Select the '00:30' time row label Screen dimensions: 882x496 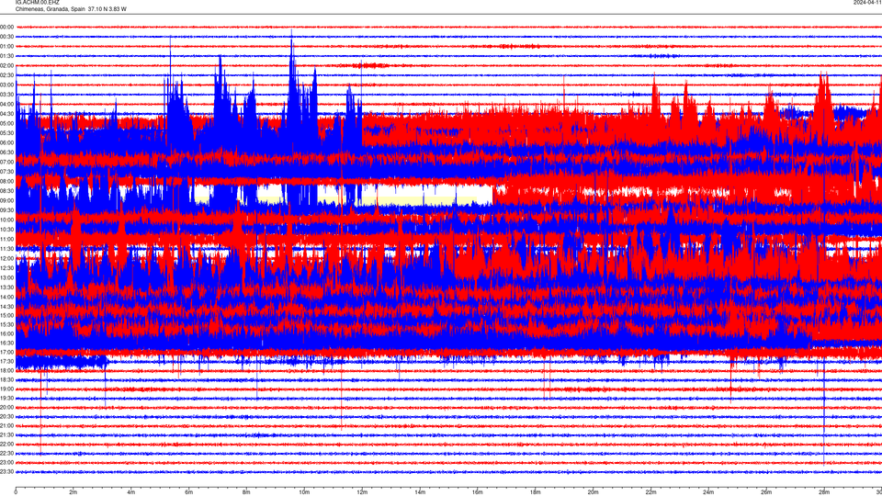[6, 37]
